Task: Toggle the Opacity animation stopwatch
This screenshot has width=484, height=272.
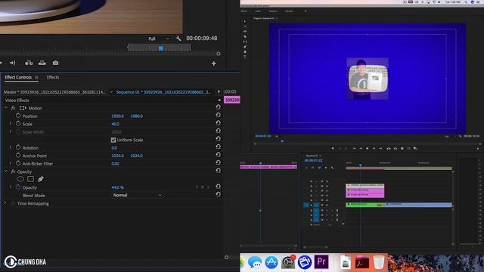Action: pos(18,187)
